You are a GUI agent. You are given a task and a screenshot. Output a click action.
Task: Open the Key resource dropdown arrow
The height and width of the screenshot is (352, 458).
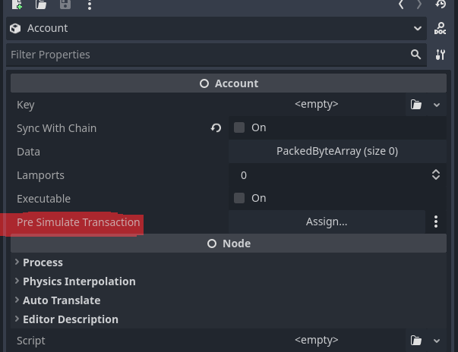pos(437,105)
